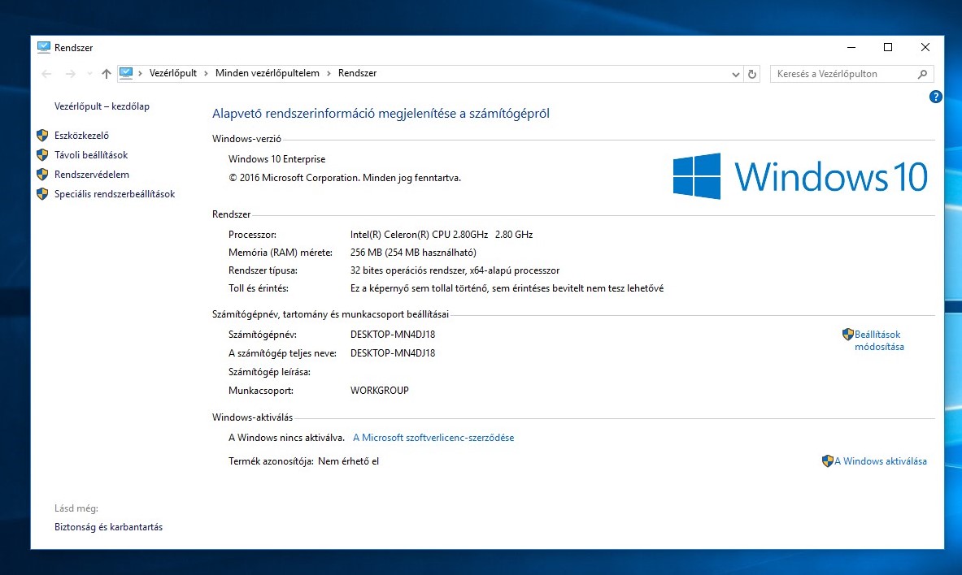This screenshot has height=575, width=962.
Task: Click the Rendszer window title icon
Action: [x=44, y=47]
